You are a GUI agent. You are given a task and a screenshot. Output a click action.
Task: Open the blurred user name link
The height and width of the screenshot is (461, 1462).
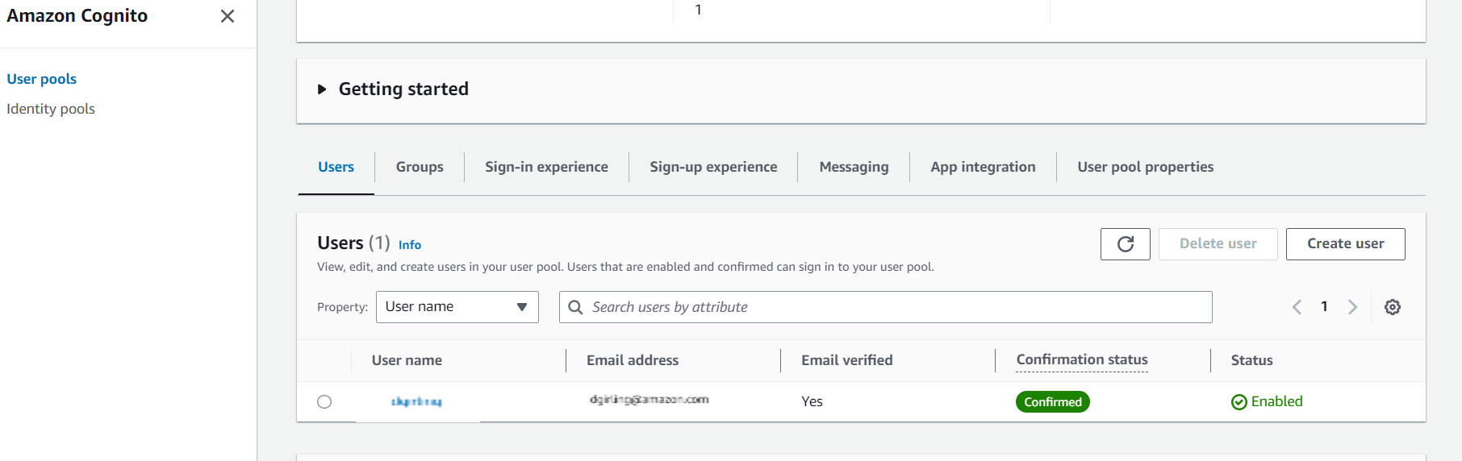(x=416, y=401)
